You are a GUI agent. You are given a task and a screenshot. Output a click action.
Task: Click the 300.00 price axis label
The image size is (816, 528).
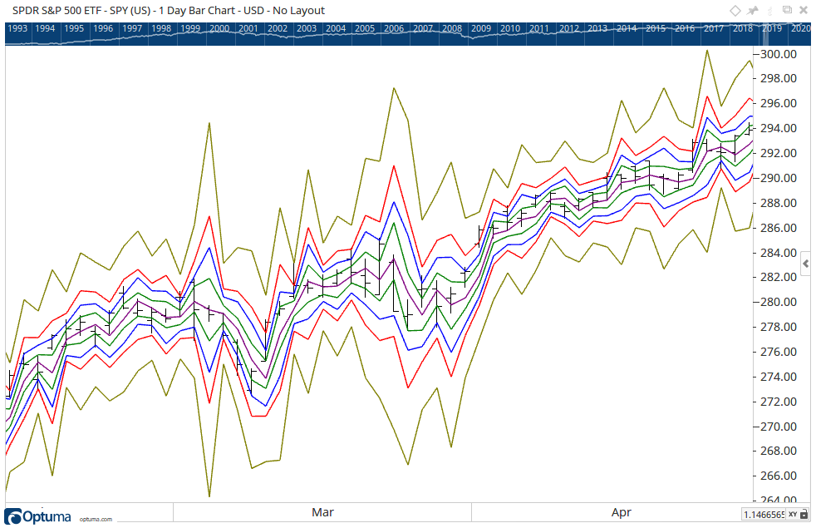[x=779, y=54]
